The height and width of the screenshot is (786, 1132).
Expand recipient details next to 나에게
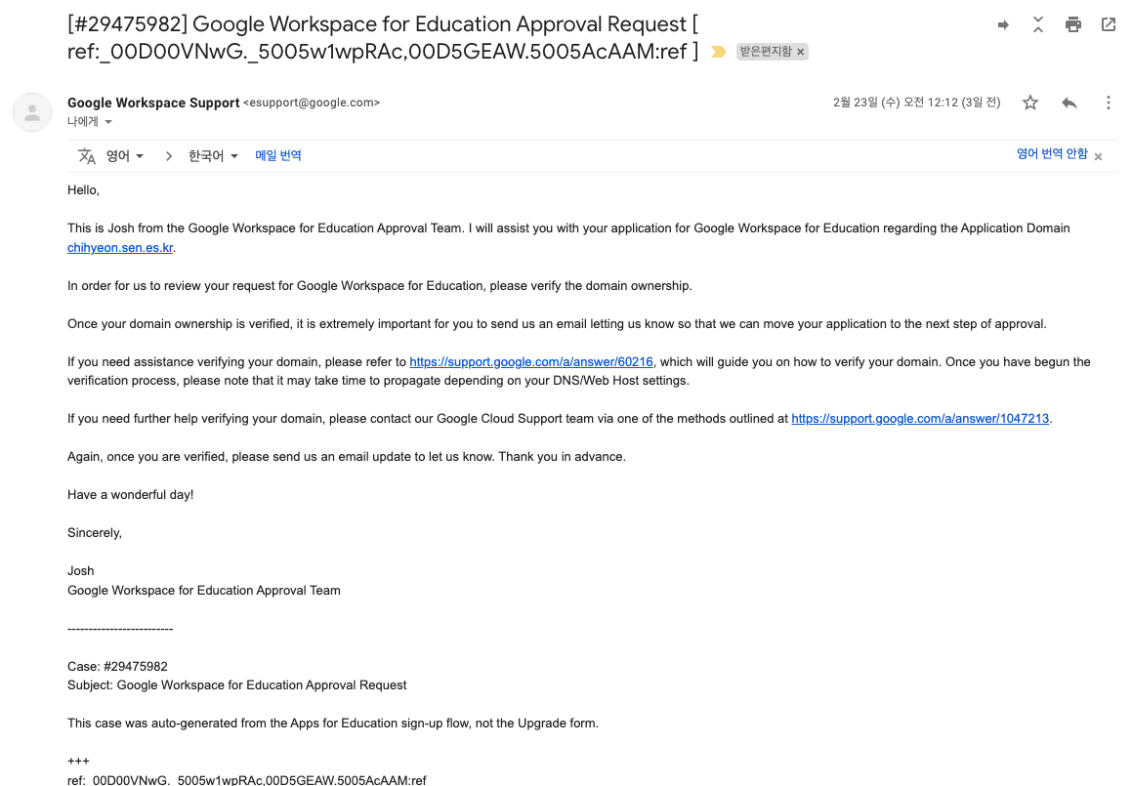[x=108, y=122]
